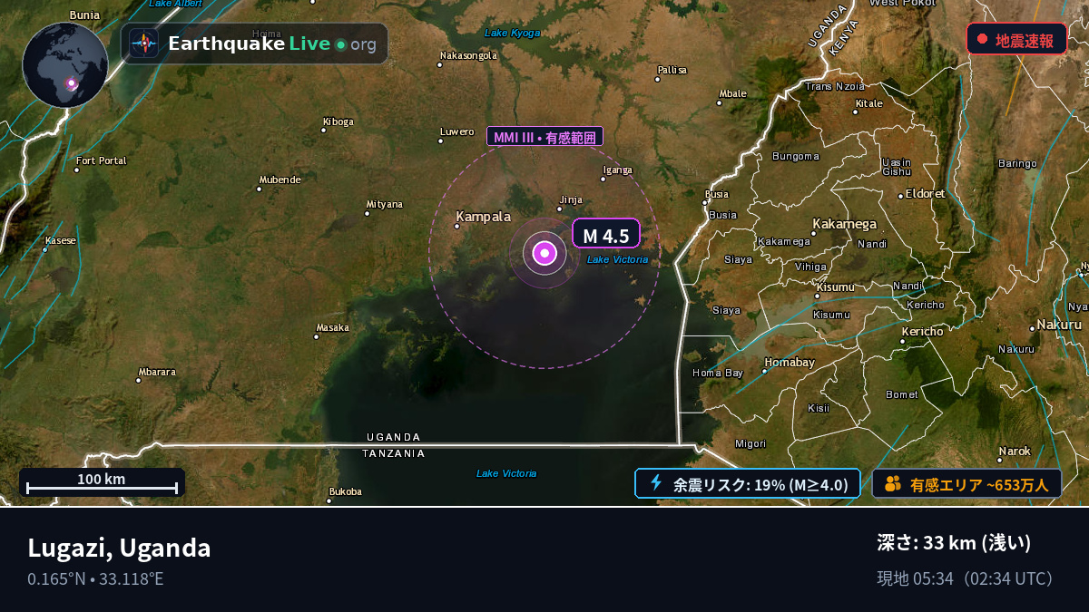
Task: Select the Kiboga town label
Action: (338, 121)
